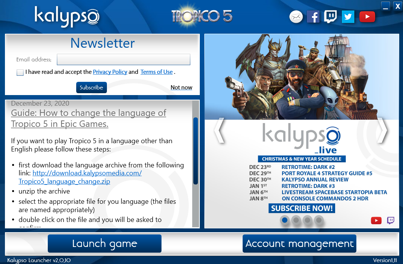Open the Terms of Use link
Viewport: 403px width, 264px height.
click(x=157, y=72)
